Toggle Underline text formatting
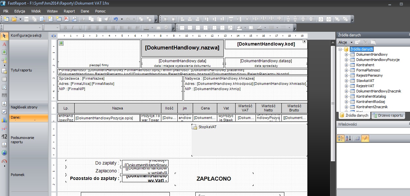The image size is (410, 196). 80,28
